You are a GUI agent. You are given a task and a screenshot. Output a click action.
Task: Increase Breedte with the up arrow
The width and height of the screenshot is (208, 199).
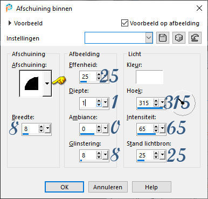click(41, 127)
